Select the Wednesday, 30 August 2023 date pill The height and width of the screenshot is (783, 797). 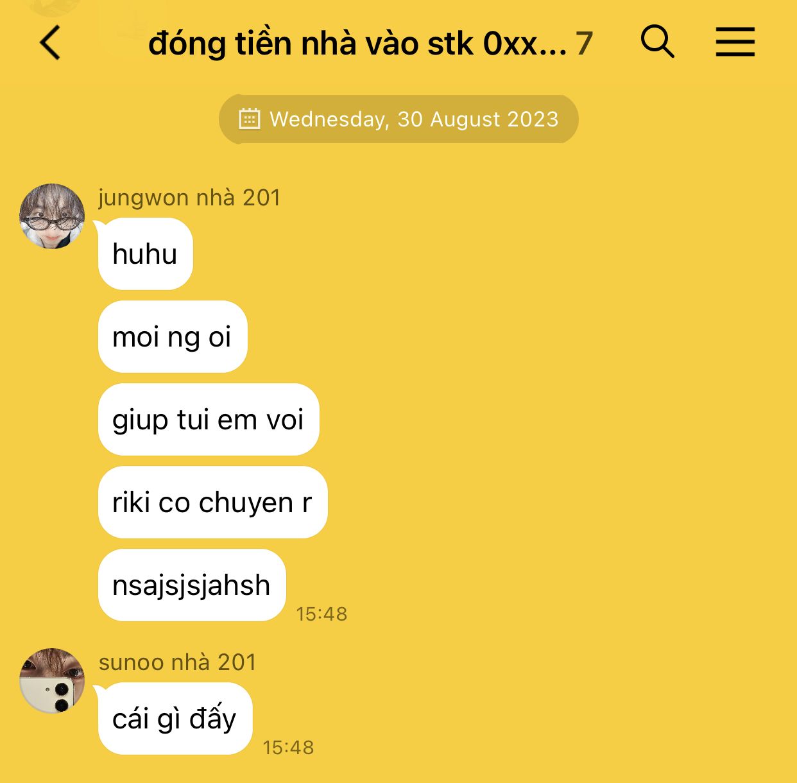[x=398, y=119]
